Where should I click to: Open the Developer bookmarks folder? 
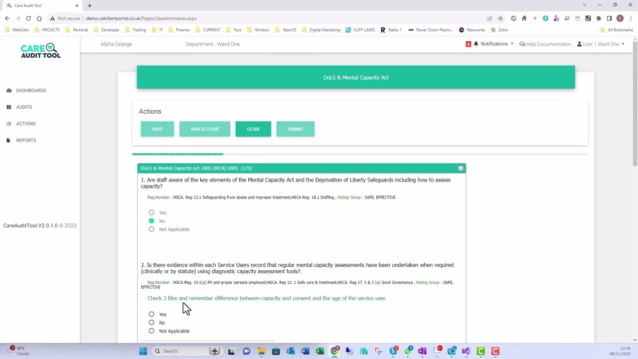point(107,30)
